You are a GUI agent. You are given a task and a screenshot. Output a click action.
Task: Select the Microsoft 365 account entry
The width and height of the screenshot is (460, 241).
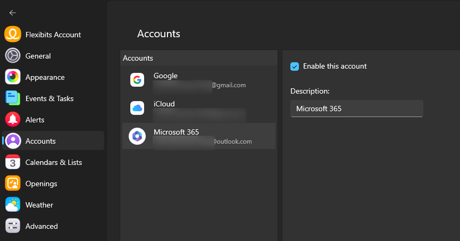tap(199, 136)
